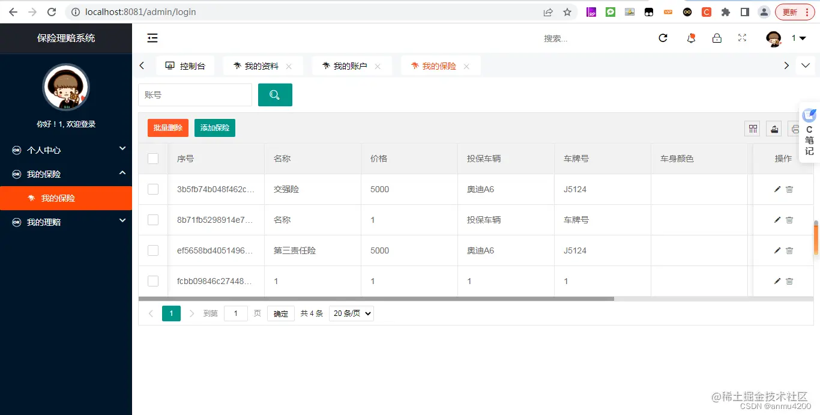This screenshot has height=415, width=820.
Task: Check the checkbox for the 交强险 row
Action: pos(153,189)
